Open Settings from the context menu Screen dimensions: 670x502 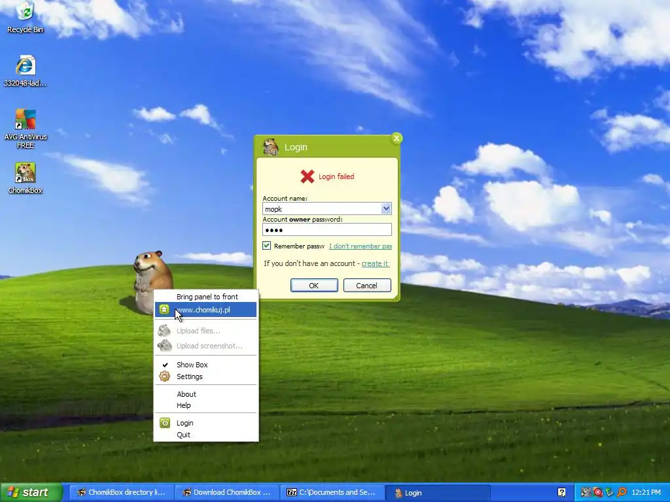206,376
